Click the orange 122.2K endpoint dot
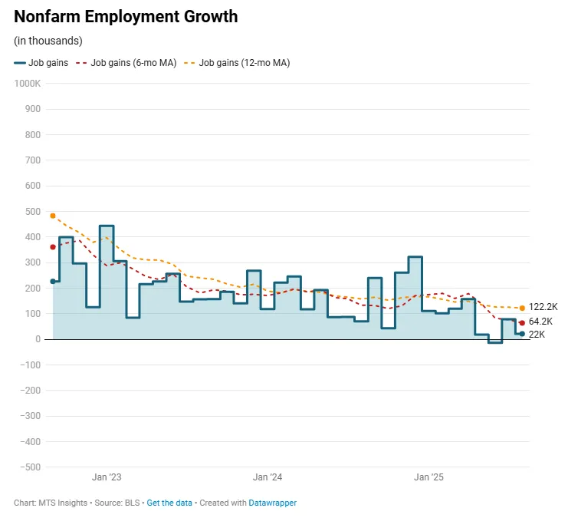568x518 pixels. point(522,308)
